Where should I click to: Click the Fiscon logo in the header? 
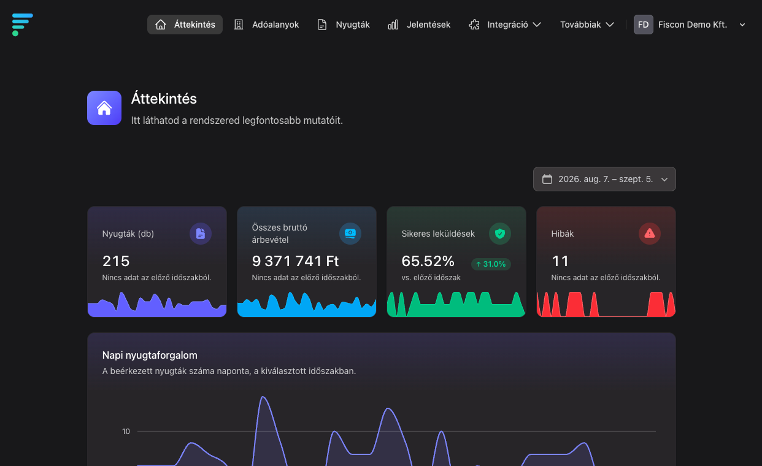[x=22, y=25]
